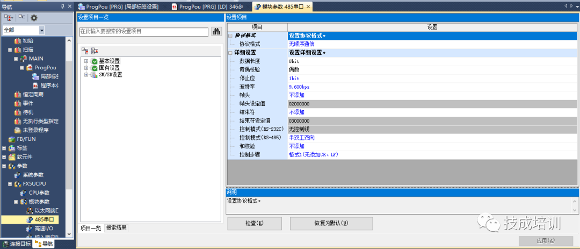Click the 固有设置 green check icon
The height and width of the screenshot is (249, 580).
95,68
